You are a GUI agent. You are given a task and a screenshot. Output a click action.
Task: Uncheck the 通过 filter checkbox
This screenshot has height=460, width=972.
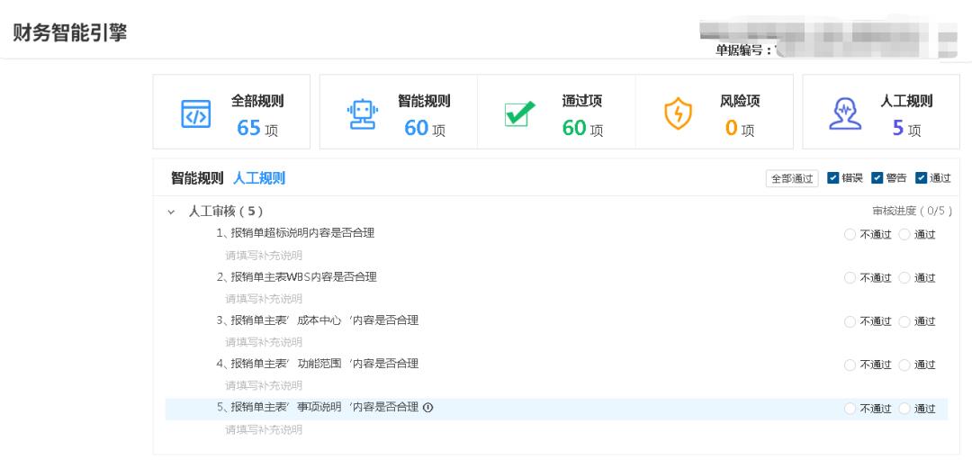(921, 178)
